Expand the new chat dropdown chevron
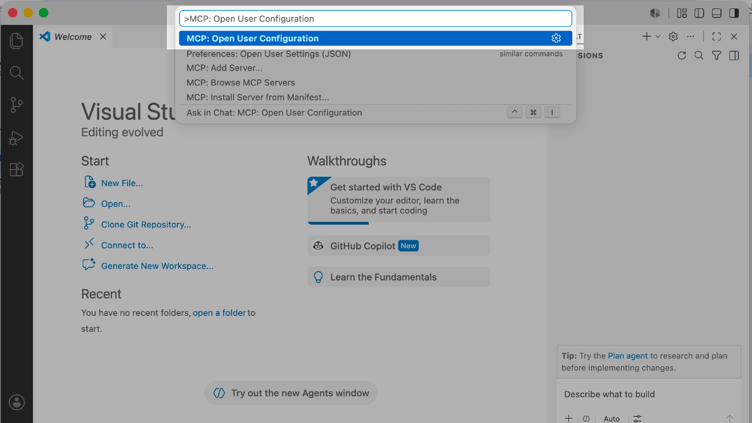Screen dimensions: 752x423 click(658, 36)
